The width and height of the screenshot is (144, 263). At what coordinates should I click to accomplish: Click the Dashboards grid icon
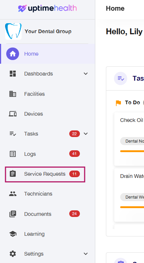pyautogui.click(x=13, y=74)
